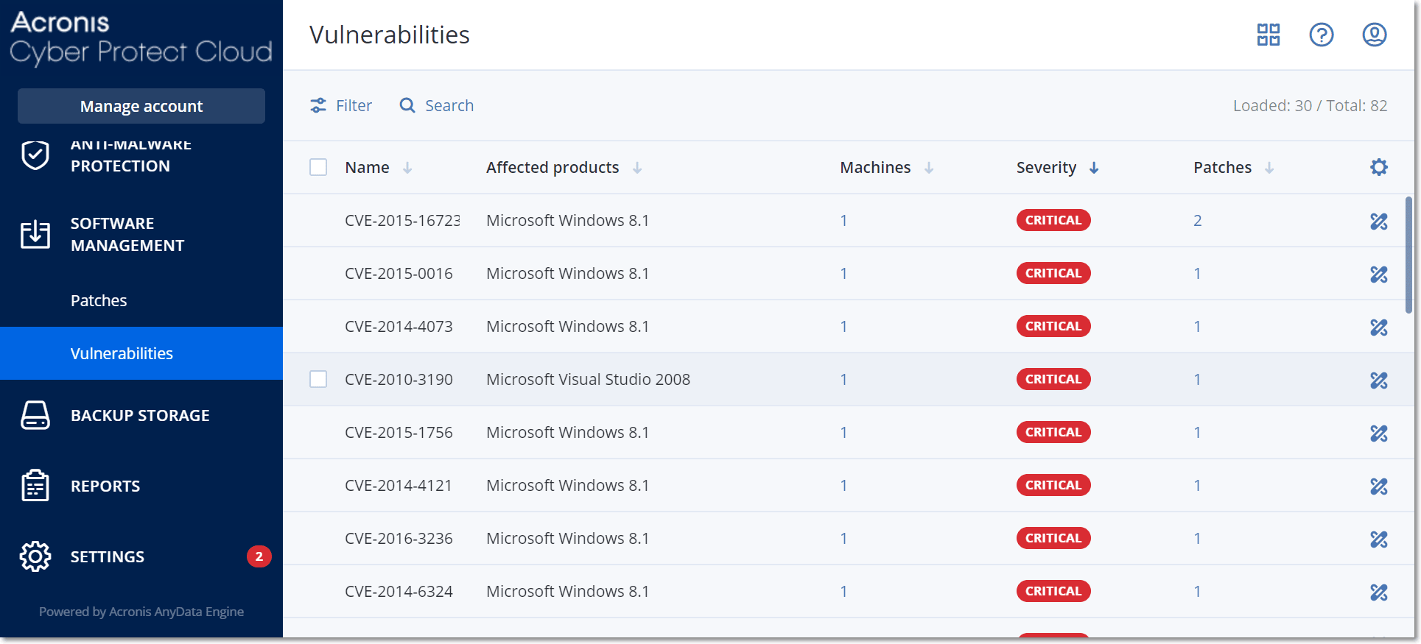The height and width of the screenshot is (644, 1421).
Task: Open the apps grid icon in header
Action: 1268,35
